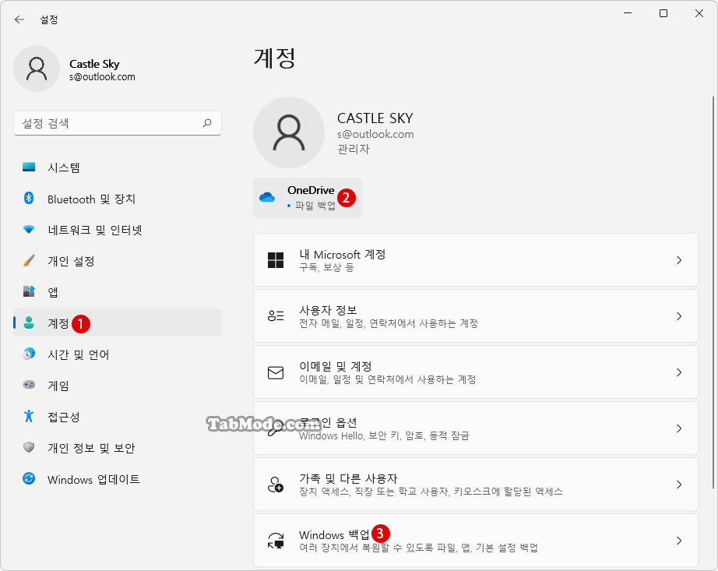Click the clock globe icon for 시간 및 언어

[x=29, y=354]
